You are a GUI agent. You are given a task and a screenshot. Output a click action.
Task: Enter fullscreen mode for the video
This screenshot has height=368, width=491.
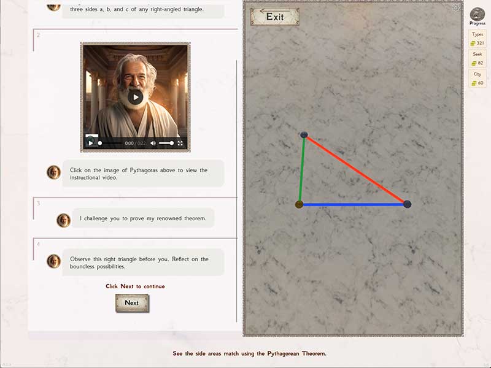180,143
